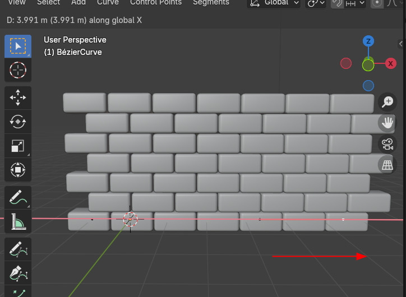Toggle proportional editing circle icon
Screen dimensions: 406x297
pyautogui.click(x=377, y=3)
